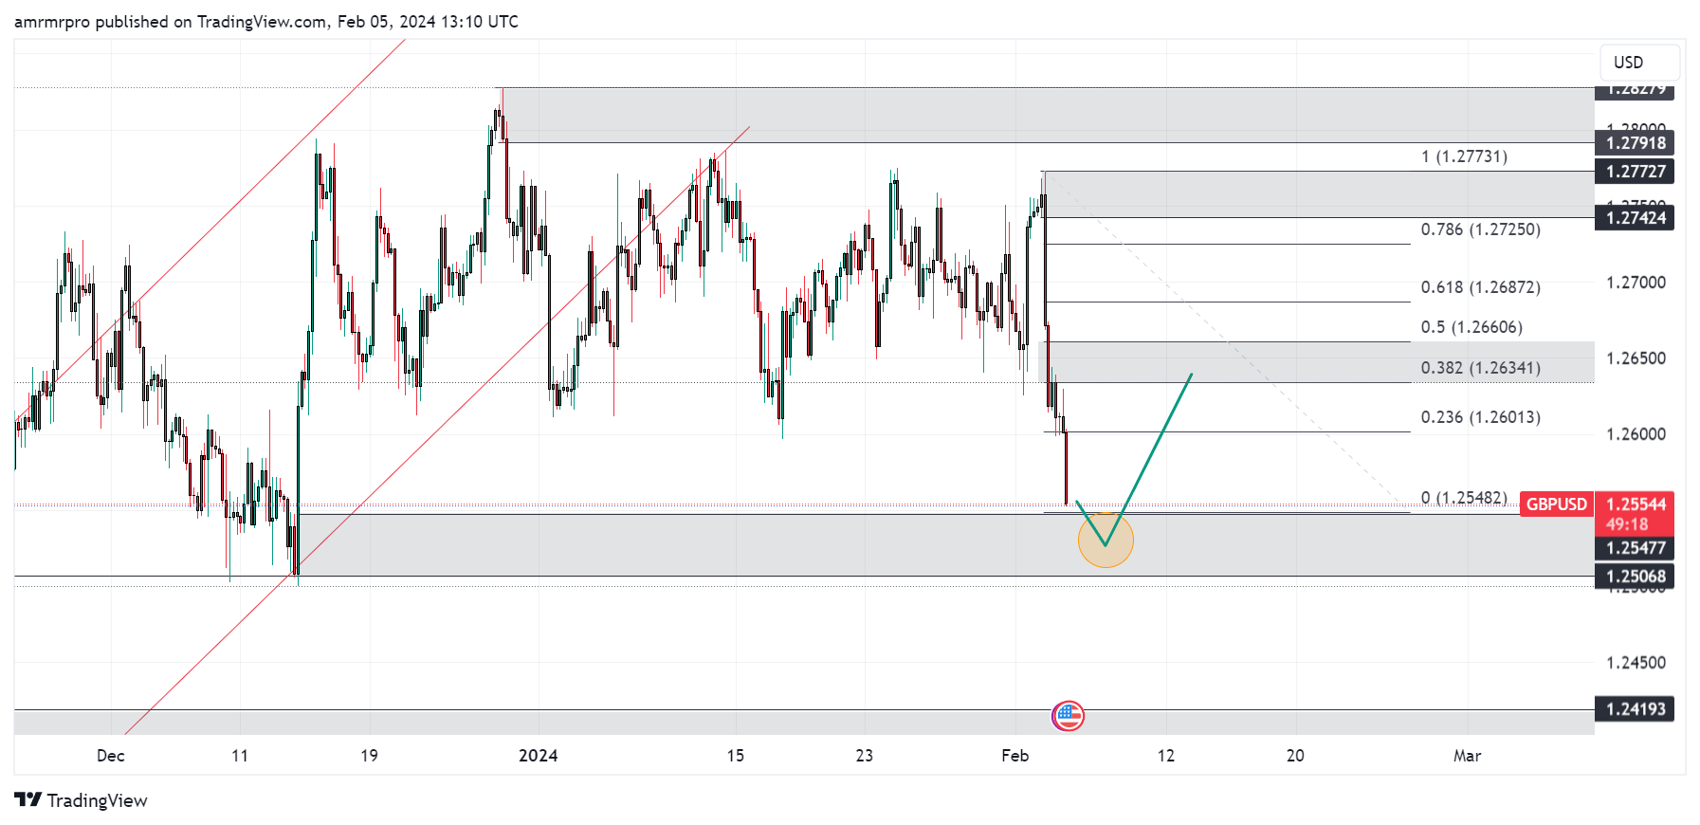Click Fibonacci label 0.382 (1.26341)
Screen dimensions: 1700x825
(x=1480, y=368)
